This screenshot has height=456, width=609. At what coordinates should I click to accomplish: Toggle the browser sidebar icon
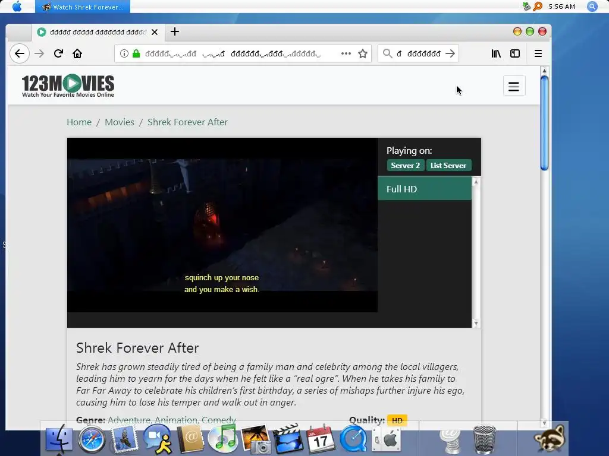(515, 53)
